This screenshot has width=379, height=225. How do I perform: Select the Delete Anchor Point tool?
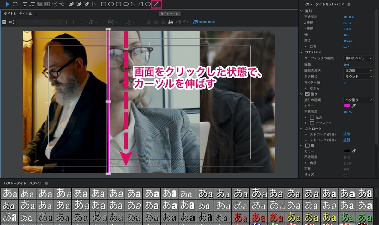pos(86,4)
